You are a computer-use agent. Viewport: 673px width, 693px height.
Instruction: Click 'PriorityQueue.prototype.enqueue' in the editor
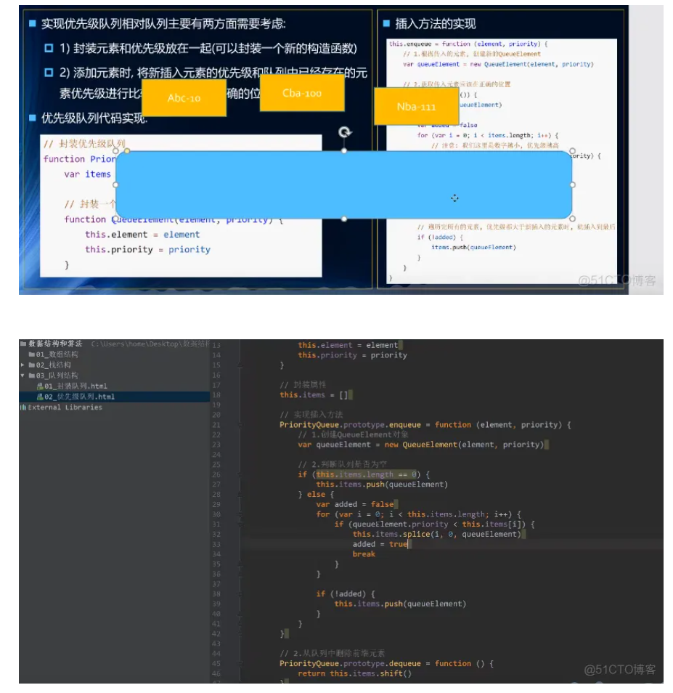350,425
